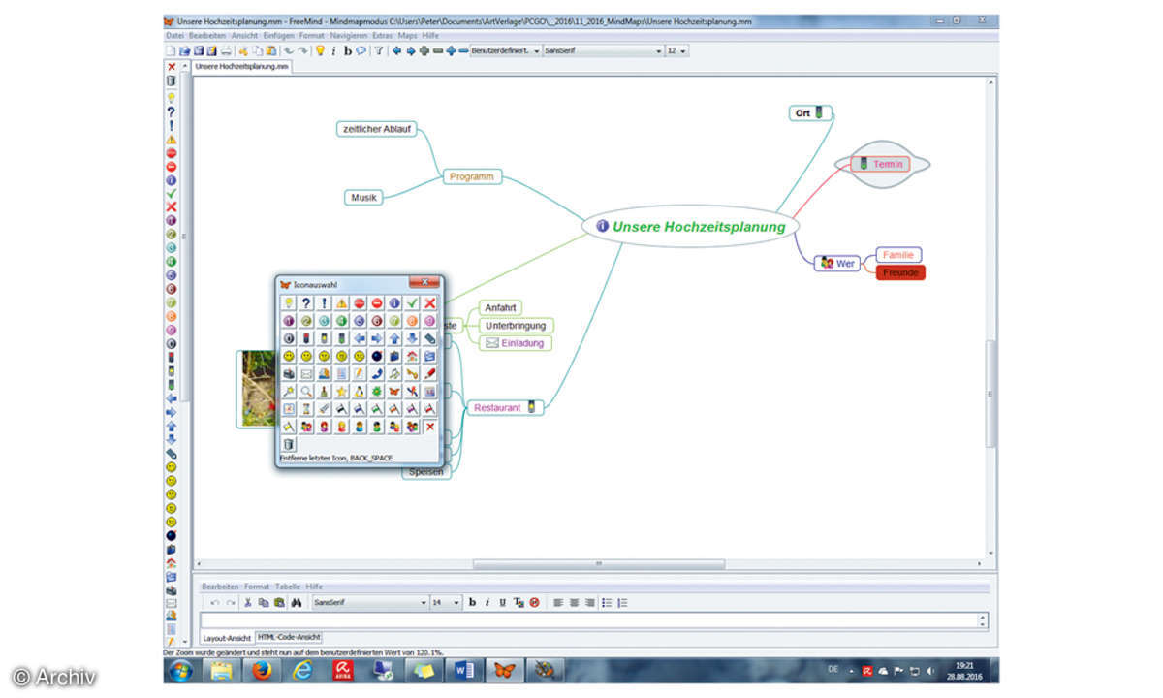This screenshot has height=698, width=1163.
Task: Center-align the note text
Action: (573, 602)
